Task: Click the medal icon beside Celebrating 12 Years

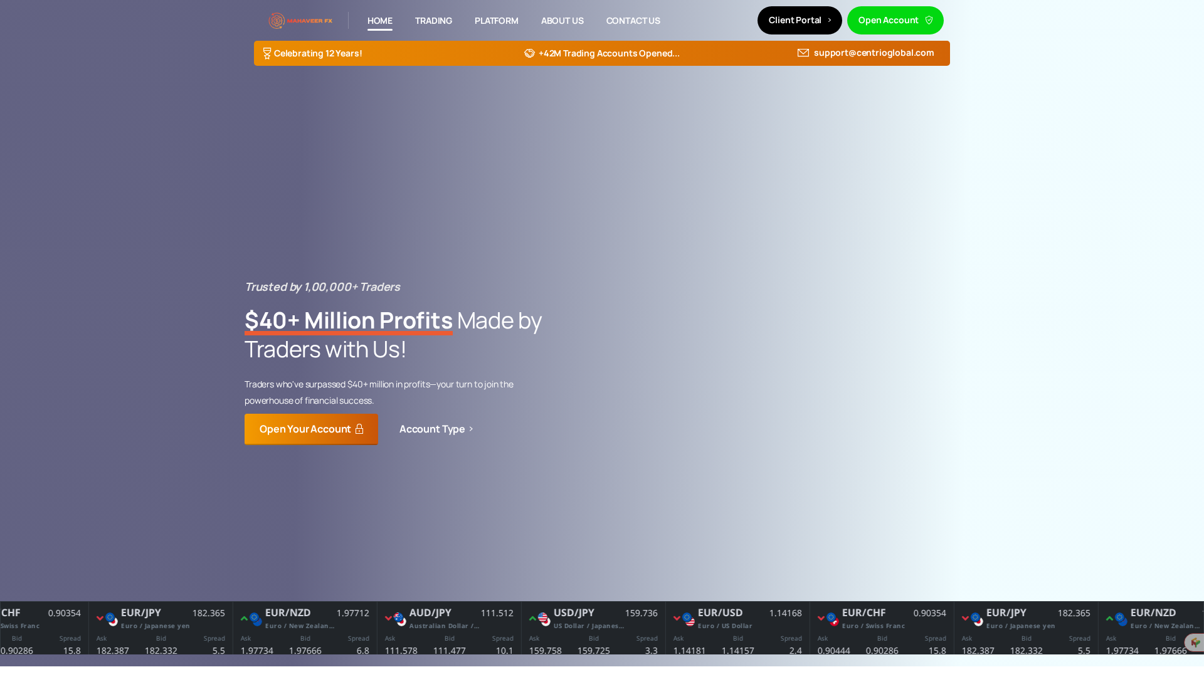Action: (267, 53)
